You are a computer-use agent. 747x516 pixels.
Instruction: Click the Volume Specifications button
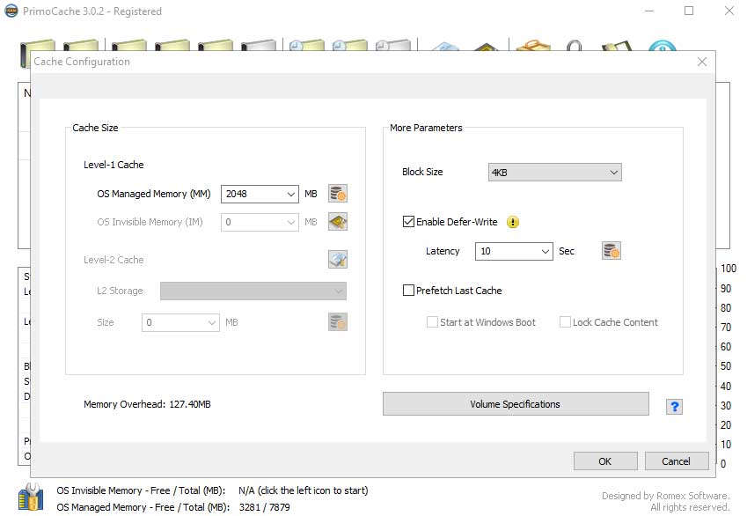coord(516,404)
